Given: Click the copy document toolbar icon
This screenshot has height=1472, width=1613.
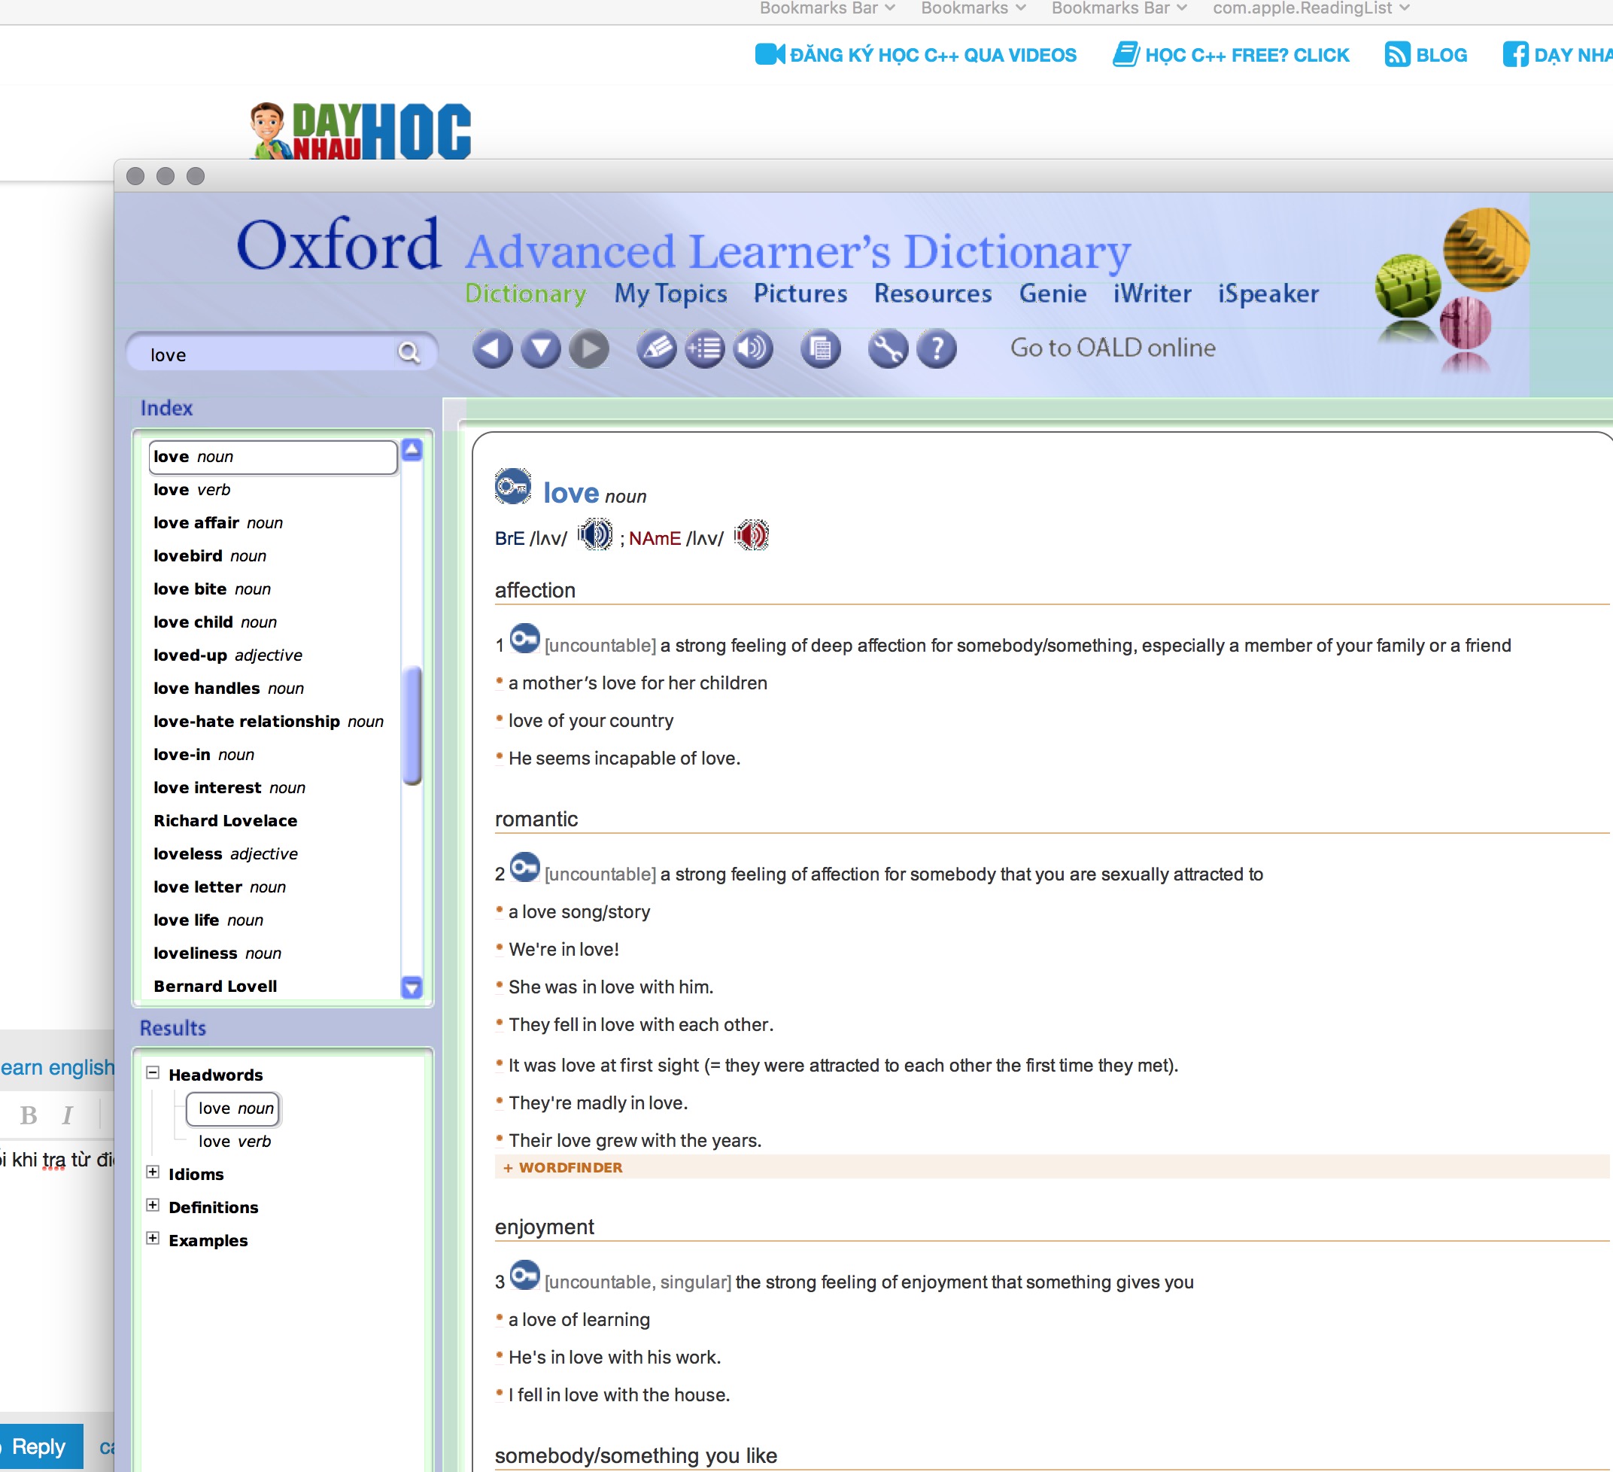Looking at the screenshot, I should point(821,349).
